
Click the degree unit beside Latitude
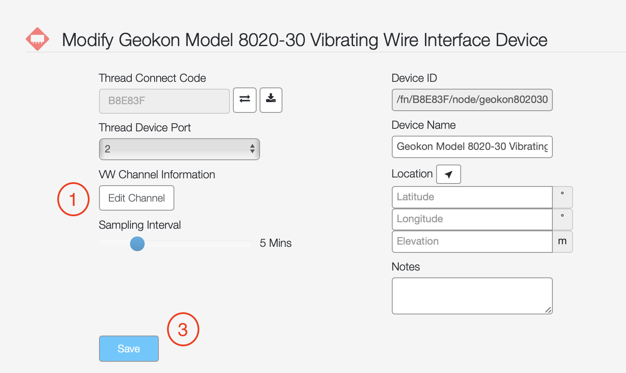pos(562,197)
